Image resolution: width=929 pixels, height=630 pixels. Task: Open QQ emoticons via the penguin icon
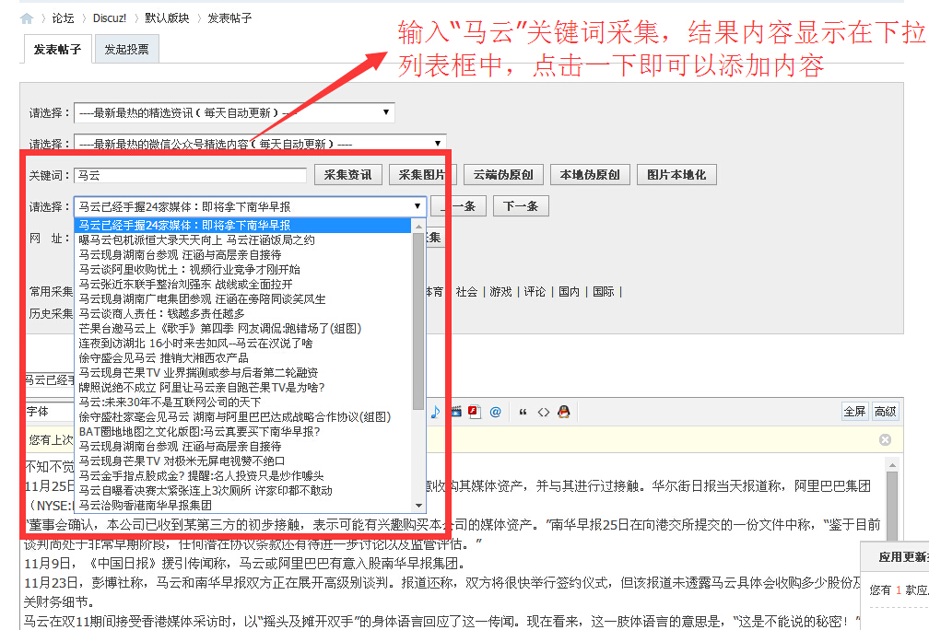[563, 411]
